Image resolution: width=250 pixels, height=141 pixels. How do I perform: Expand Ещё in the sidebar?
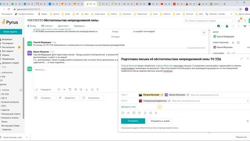click(x=4, y=67)
